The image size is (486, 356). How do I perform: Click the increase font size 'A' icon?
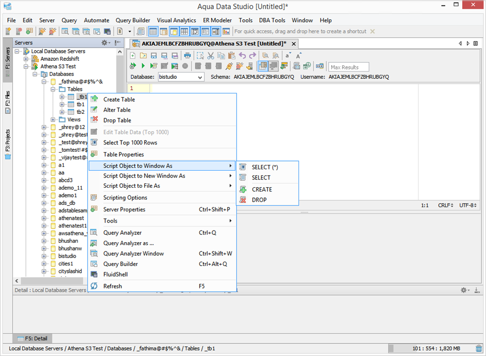pyautogui.click(x=298, y=56)
